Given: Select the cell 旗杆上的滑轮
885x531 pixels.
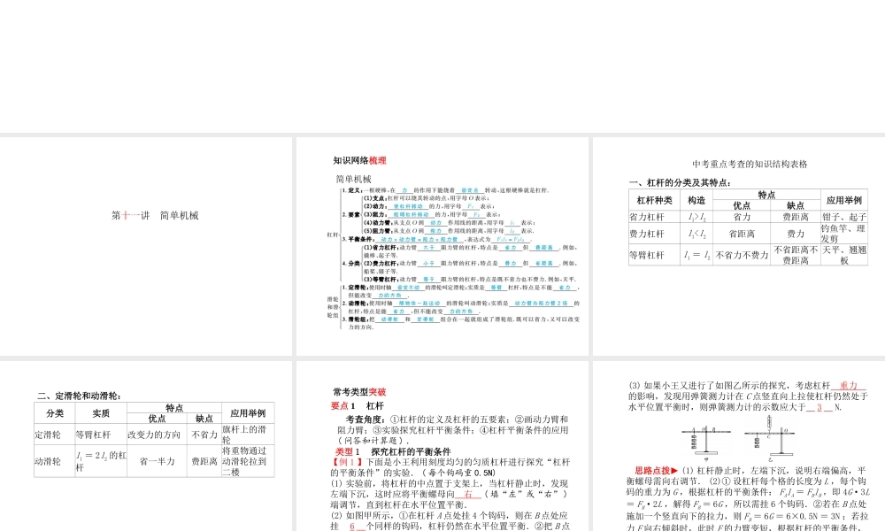Looking at the screenshot, I should pos(248,435).
